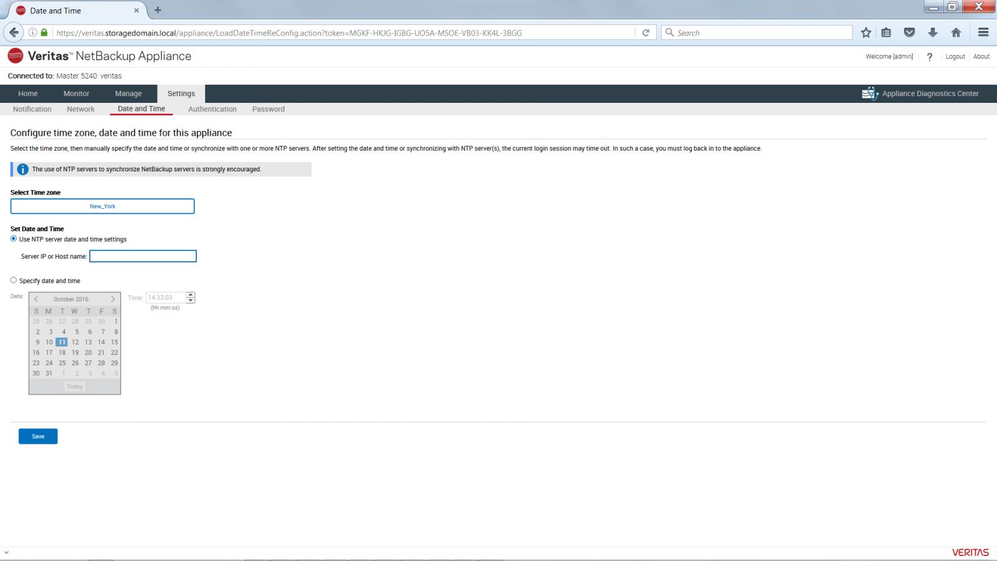The image size is (997, 561).
Task: Reload the page with the refresh icon
Action: pos(646,32)
